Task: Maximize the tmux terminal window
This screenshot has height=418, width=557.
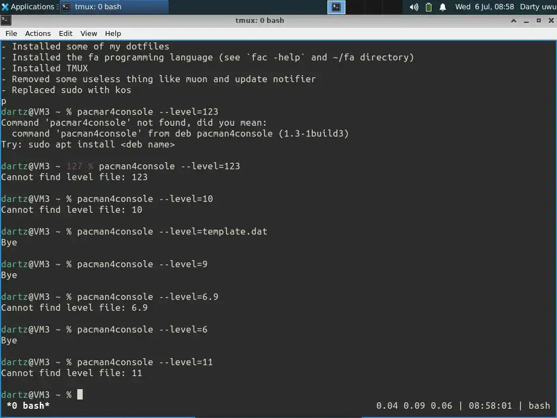Action: [539, 21]
